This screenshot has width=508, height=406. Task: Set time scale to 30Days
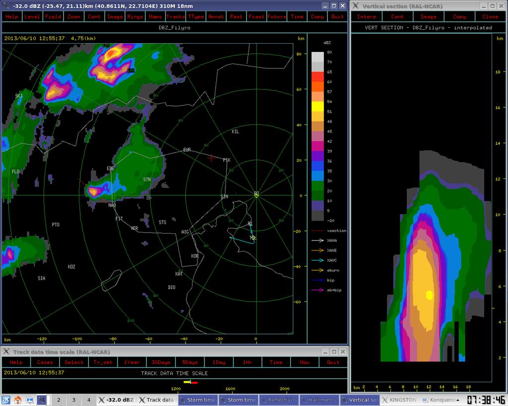[x=161, y=362]
